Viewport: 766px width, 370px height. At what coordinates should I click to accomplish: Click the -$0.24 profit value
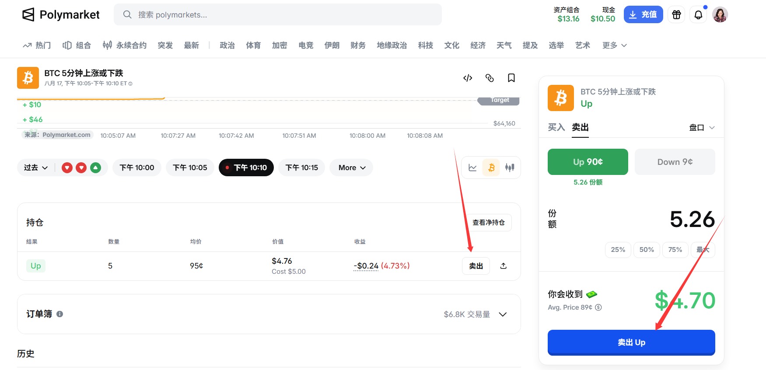coord(366,266)
